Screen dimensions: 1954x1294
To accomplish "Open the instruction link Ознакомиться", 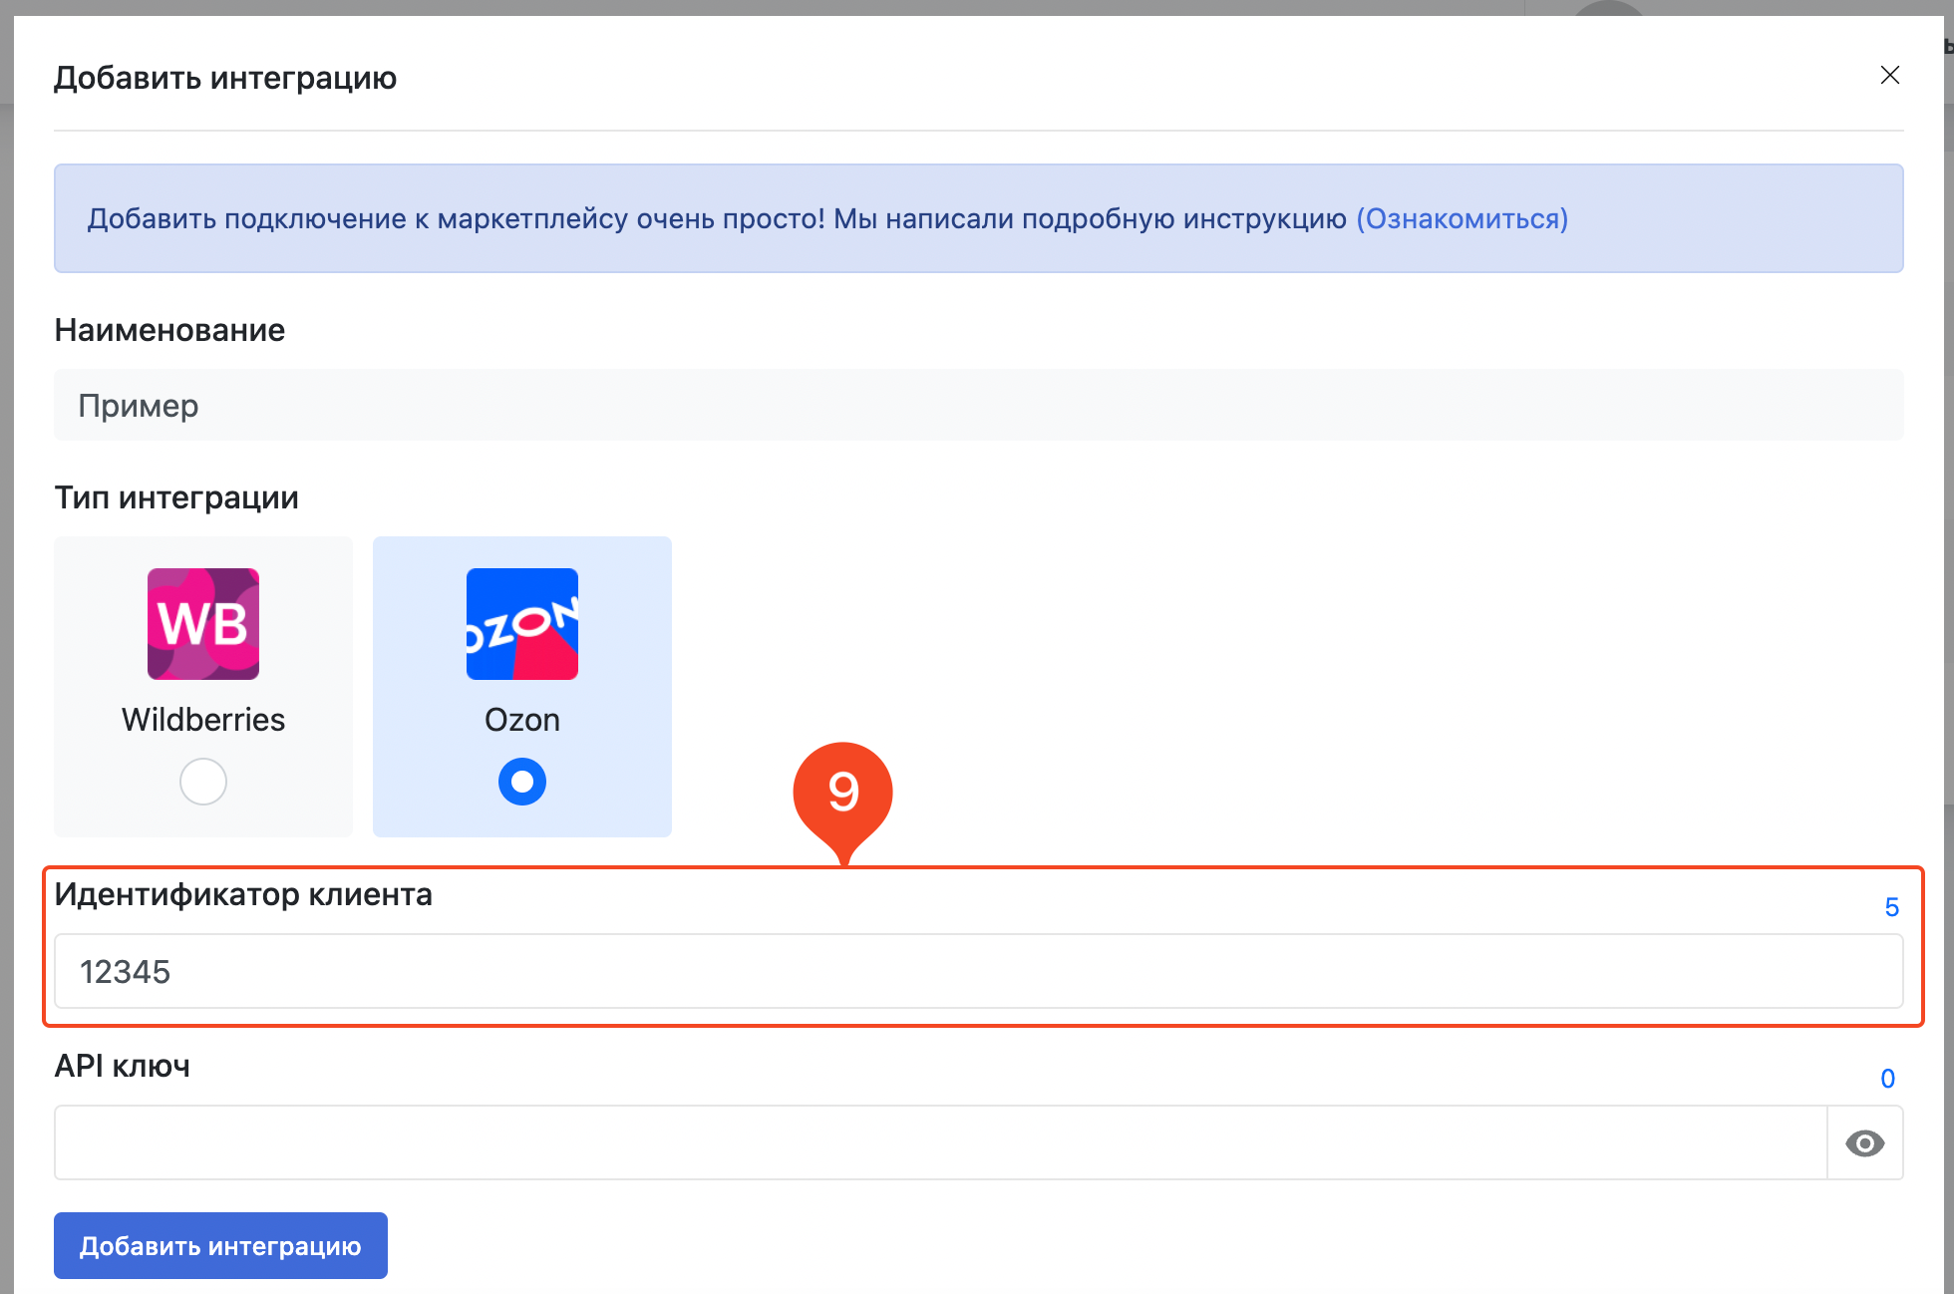I will pos(1462,218).
